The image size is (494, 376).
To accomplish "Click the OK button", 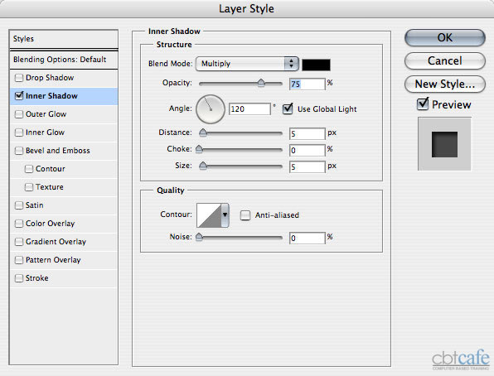I will click(445, 38).
